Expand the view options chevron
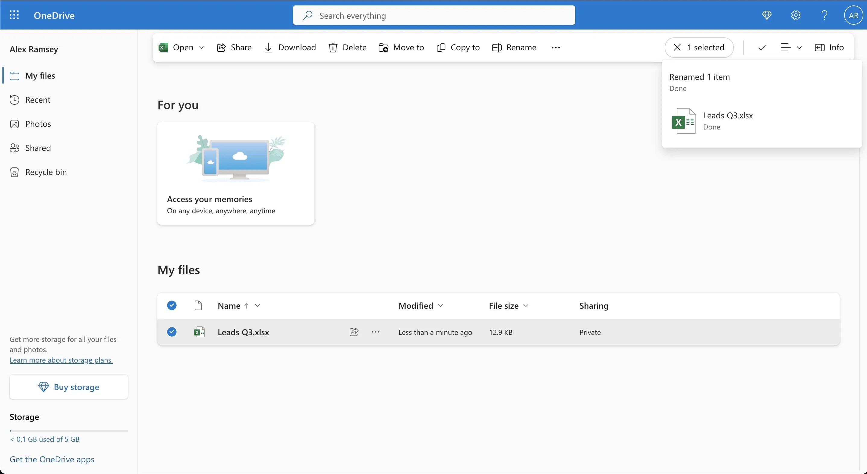This screenshot has height=474, width=867. pyautogui.click(x=799, y=47)
